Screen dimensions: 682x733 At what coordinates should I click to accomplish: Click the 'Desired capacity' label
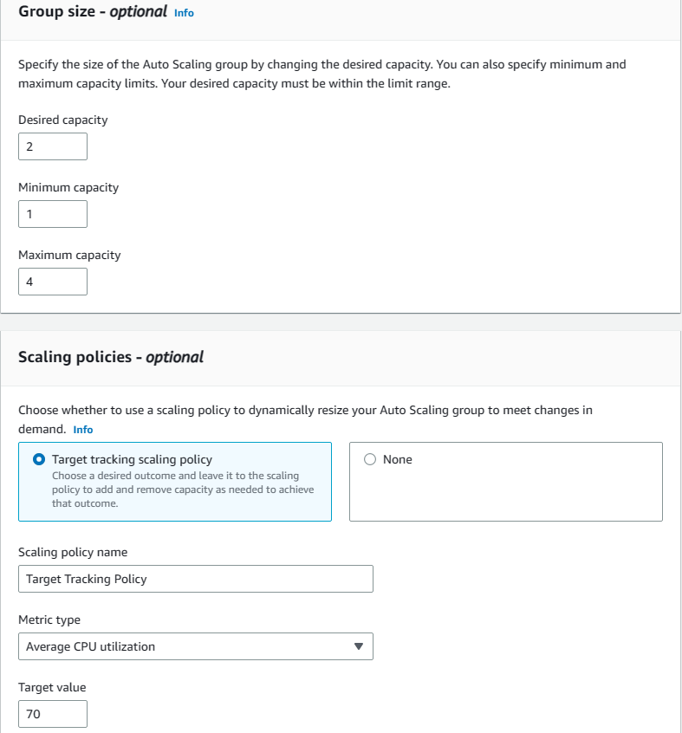click(63, 120)
